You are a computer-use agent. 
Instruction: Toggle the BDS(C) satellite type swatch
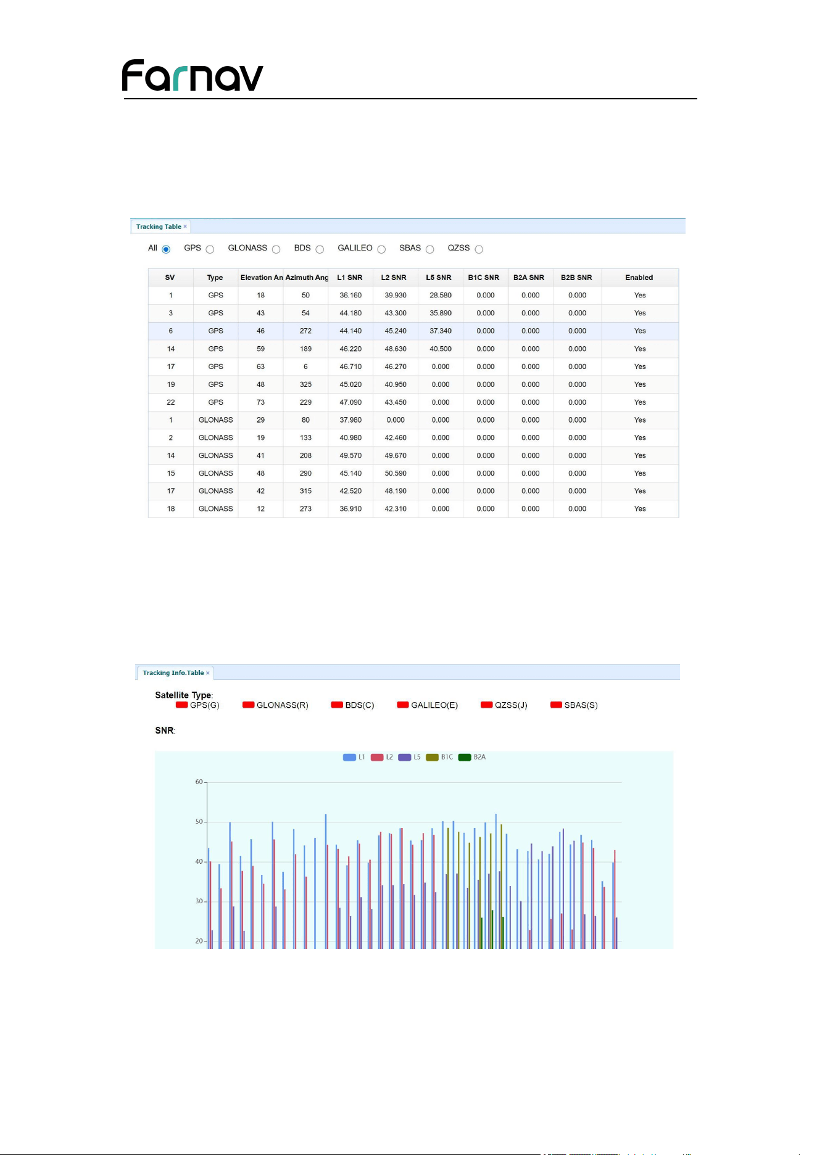pyautogui.click(x=337, y=705)
